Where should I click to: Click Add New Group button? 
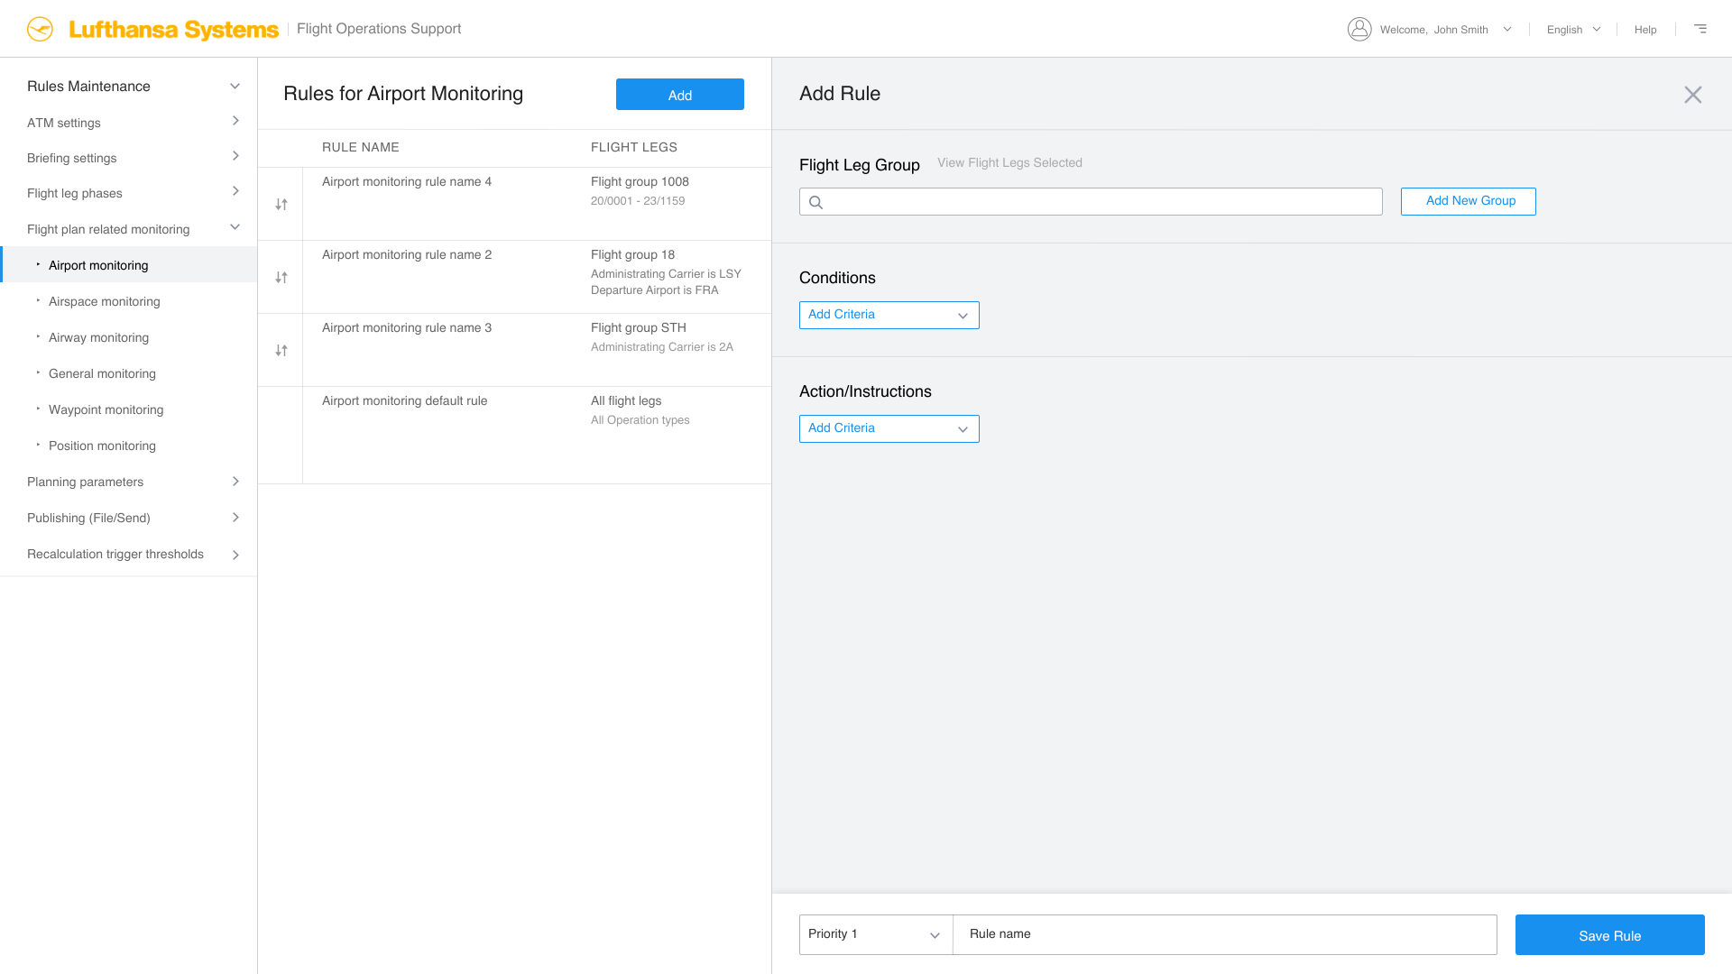tap(1469, 201)
